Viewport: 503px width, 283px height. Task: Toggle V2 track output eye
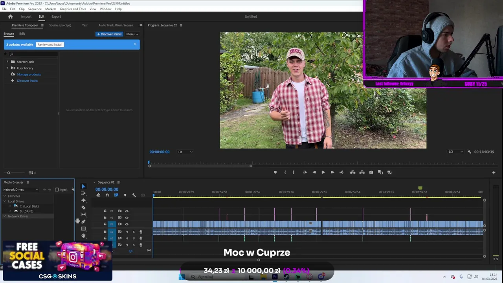(x=127, y=217)
